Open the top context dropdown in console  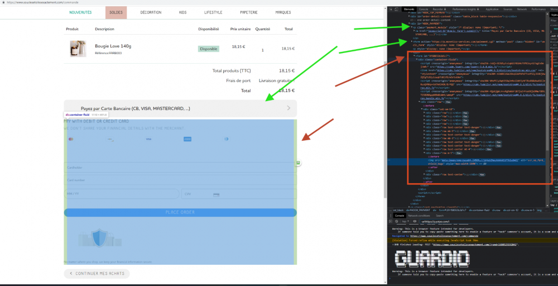coord(405,221)
